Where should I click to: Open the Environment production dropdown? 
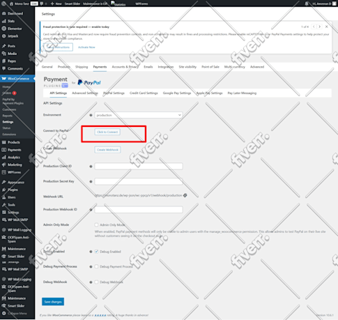point(139,115)
